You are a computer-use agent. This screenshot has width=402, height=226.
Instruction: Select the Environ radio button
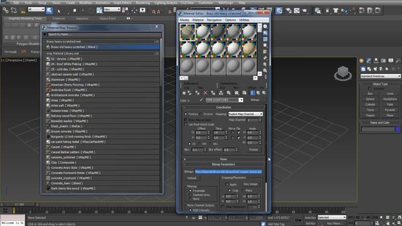click(201, 114)
